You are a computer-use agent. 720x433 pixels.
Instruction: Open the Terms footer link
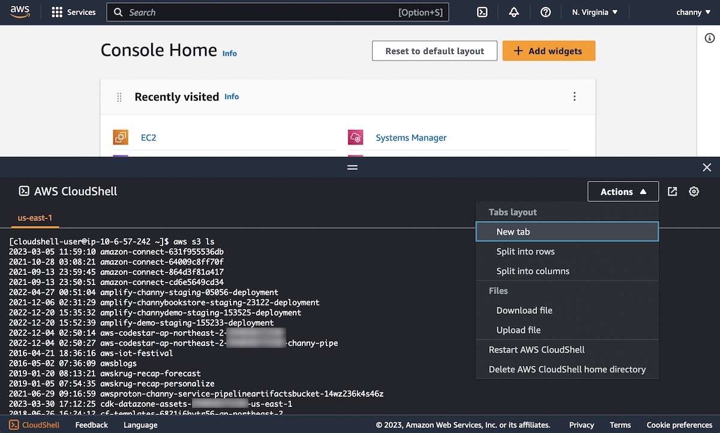[x=620, y=425]
